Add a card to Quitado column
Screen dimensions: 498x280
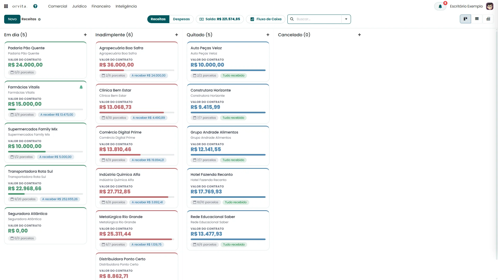tap(268, 35)
